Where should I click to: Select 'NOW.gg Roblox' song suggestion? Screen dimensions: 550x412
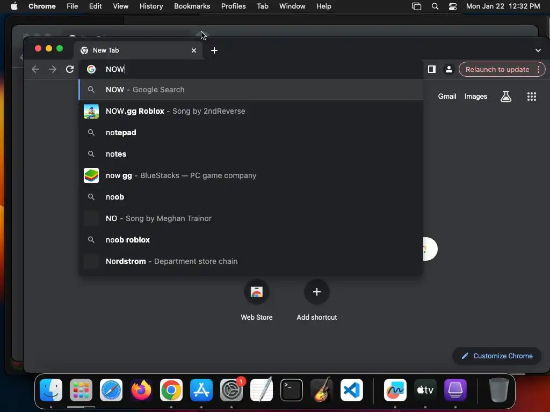coord(251,111)
